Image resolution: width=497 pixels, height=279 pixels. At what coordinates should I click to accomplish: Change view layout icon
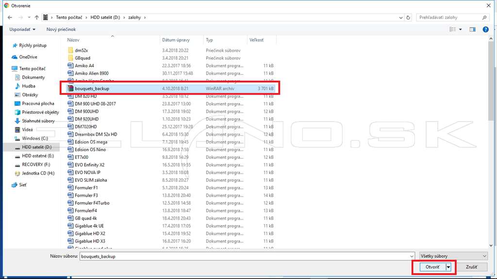(453, 30)
